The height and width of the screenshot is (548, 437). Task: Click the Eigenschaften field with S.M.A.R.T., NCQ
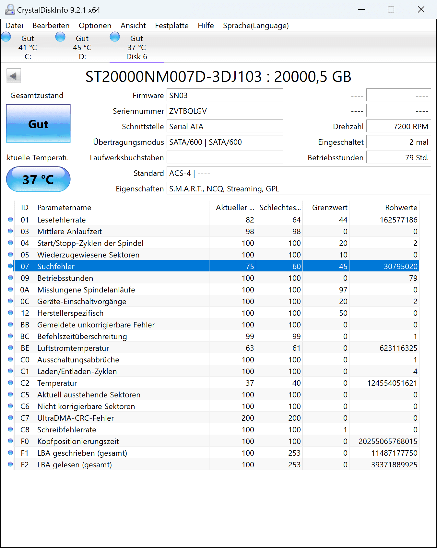tap(299, 189)
